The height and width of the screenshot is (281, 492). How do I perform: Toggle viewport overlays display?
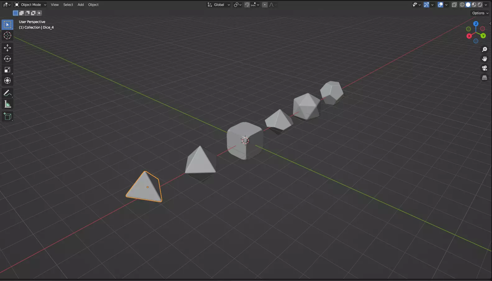click(440, 5)
